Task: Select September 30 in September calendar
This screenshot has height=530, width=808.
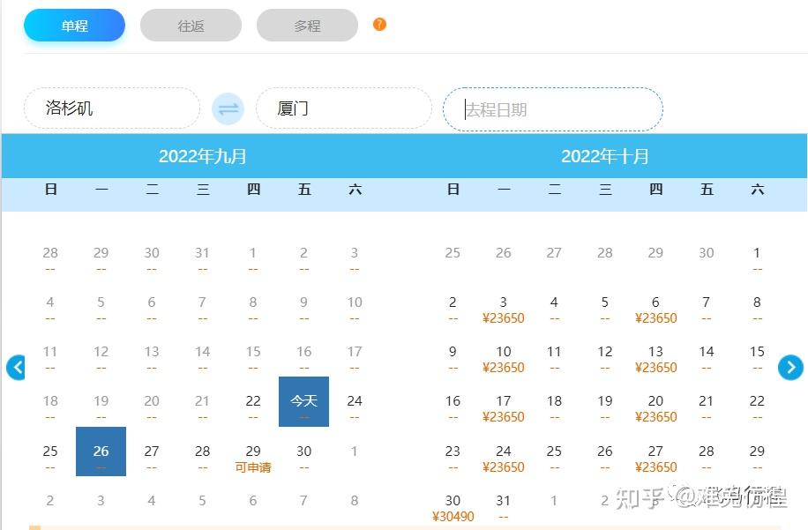Action: 303,452
